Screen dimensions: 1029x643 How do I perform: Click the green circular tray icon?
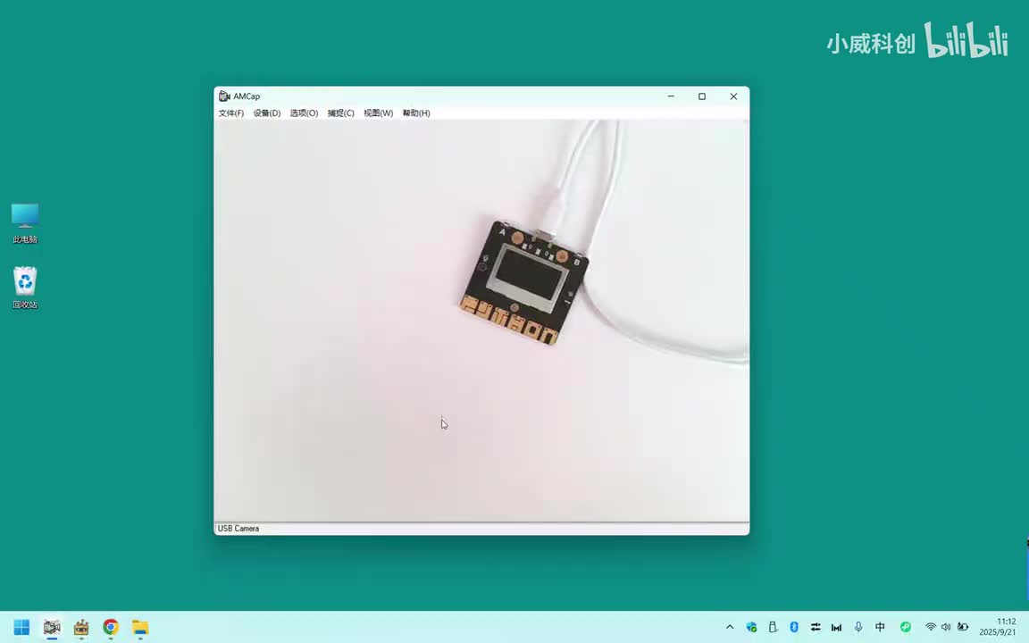[x=906, y=627]
